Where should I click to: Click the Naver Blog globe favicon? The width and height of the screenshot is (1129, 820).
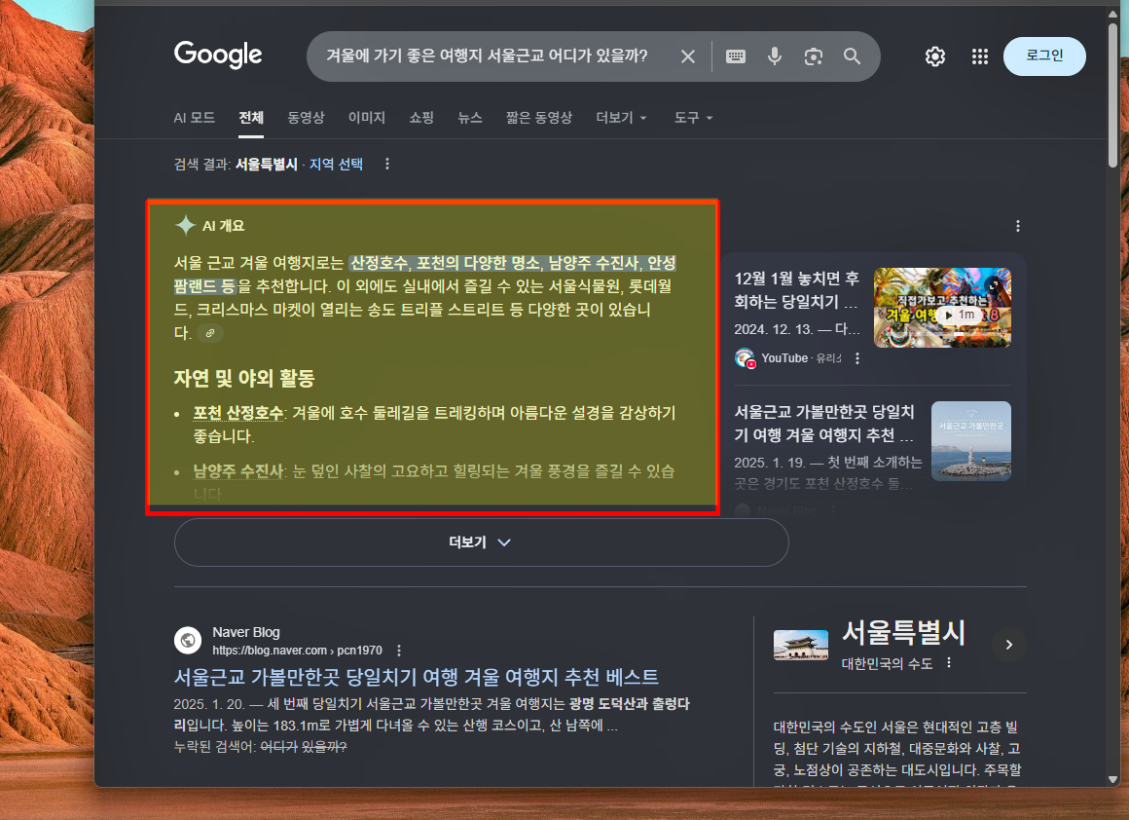(188, 640)
